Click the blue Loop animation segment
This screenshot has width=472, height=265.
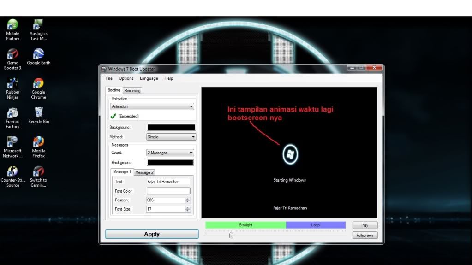(316, 225)
